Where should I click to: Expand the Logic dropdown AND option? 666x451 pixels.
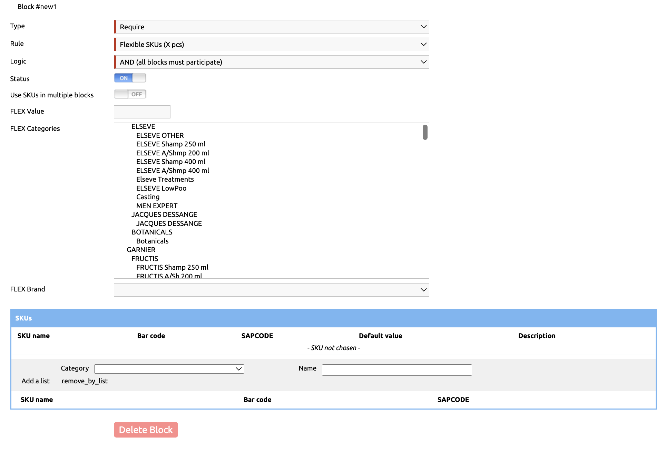tap(271, 62)
